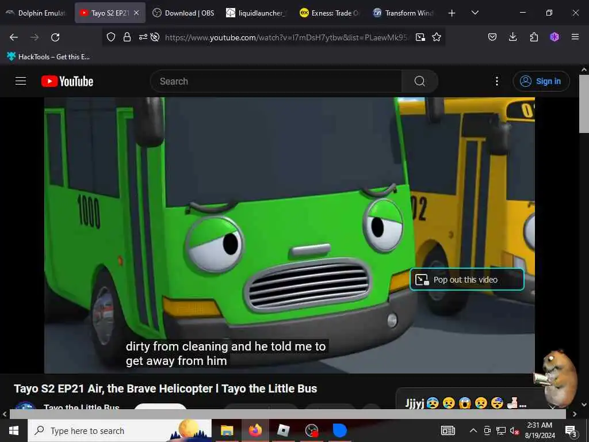Save page to Pocket
This screenshot has width=589, height=442.
492,37
